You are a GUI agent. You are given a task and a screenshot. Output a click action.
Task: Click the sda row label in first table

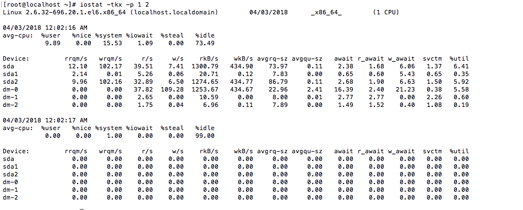pyautogui.click(x=8, y=67)
